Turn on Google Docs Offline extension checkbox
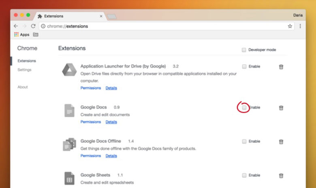Screen dimensions: 316x188 [244, 142]
